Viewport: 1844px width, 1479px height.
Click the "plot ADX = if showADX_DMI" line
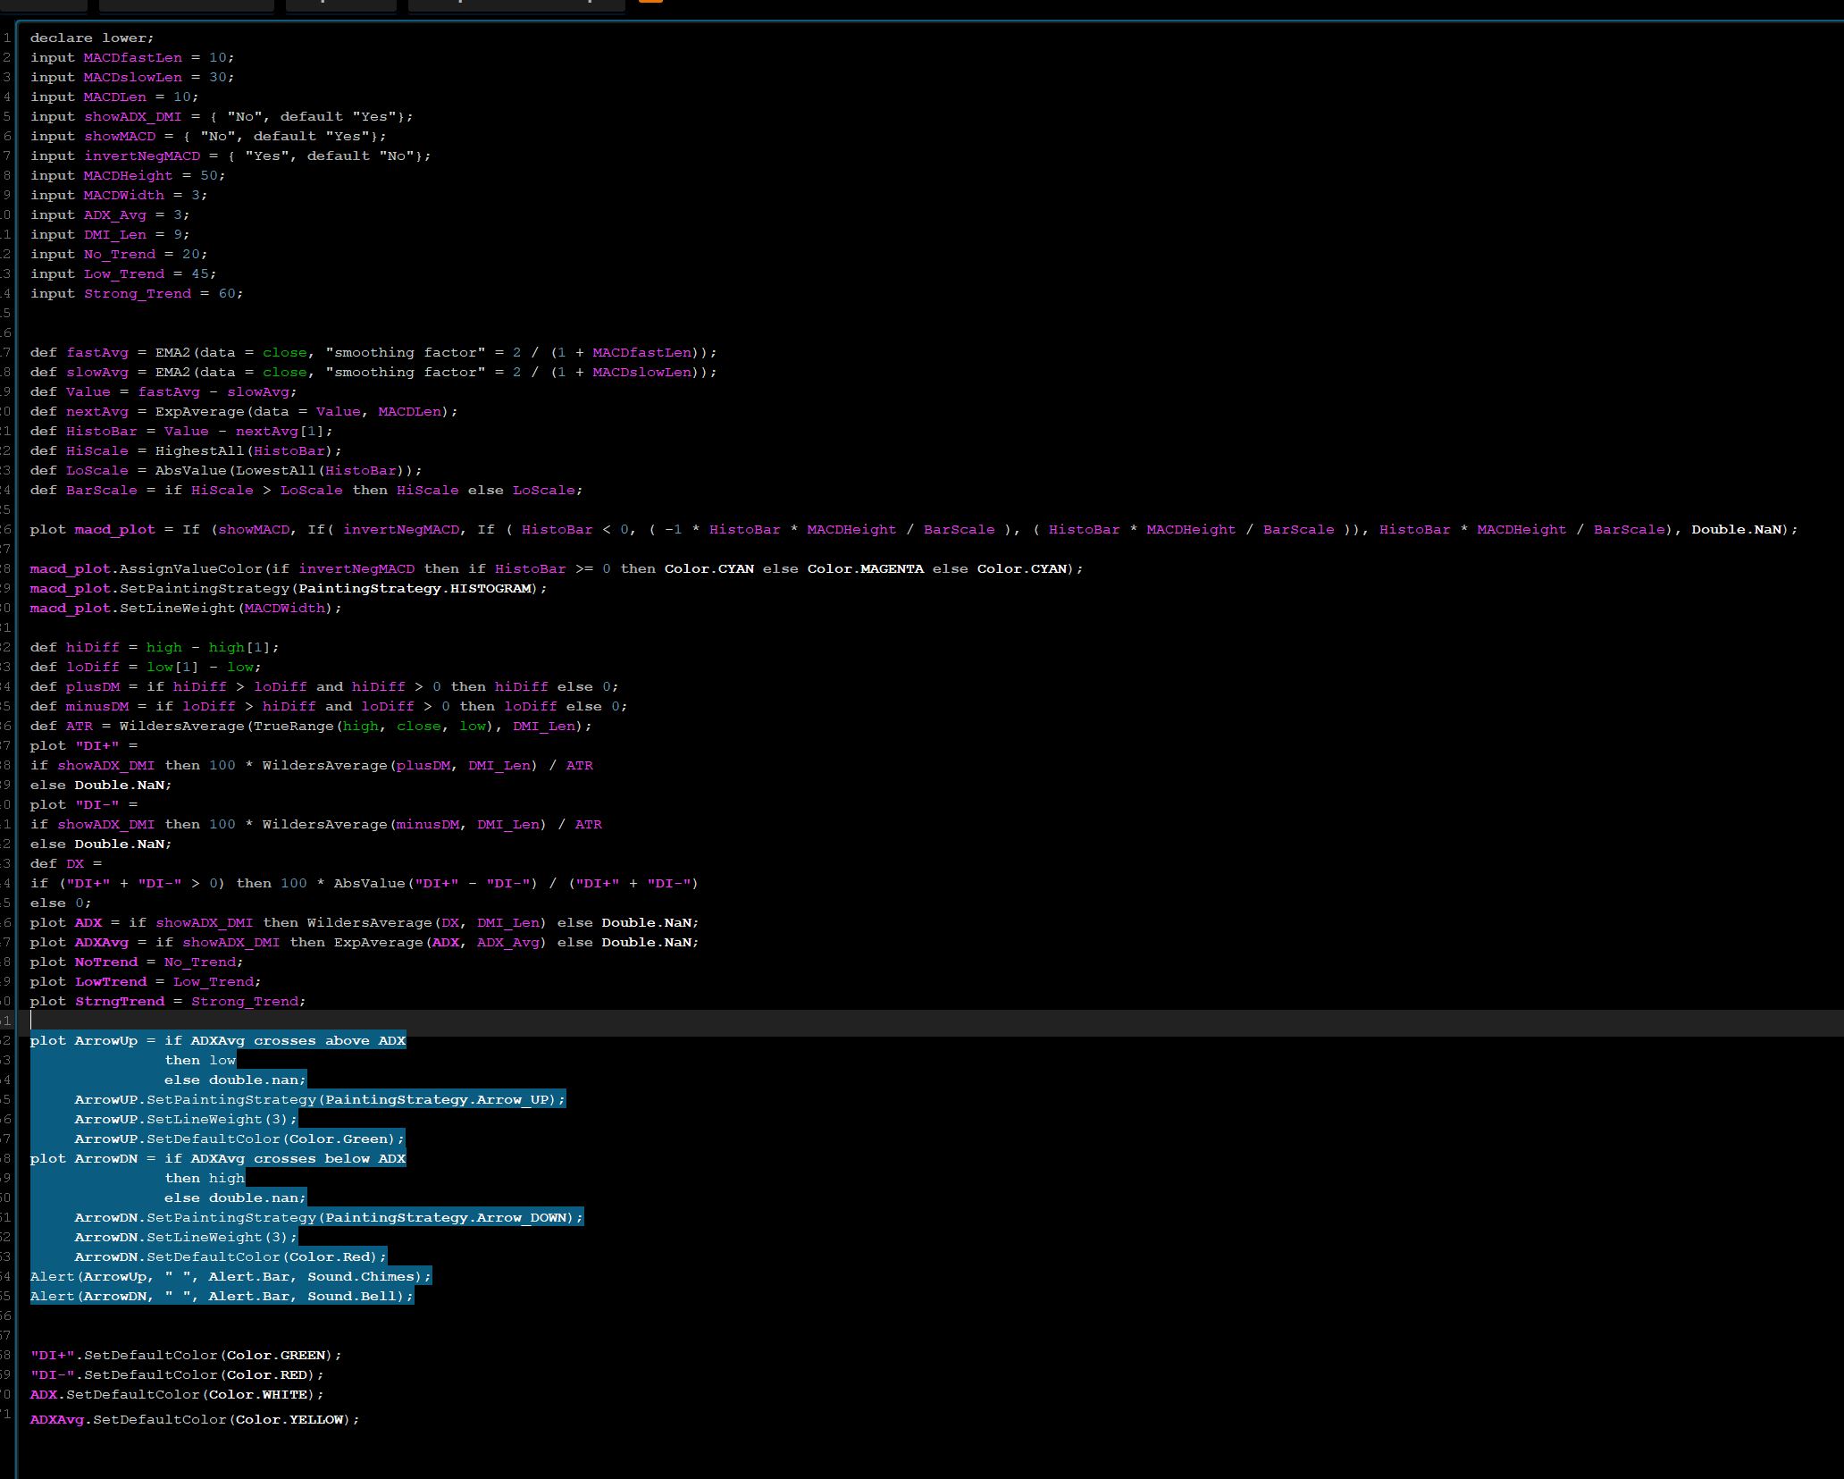[365, 922]
